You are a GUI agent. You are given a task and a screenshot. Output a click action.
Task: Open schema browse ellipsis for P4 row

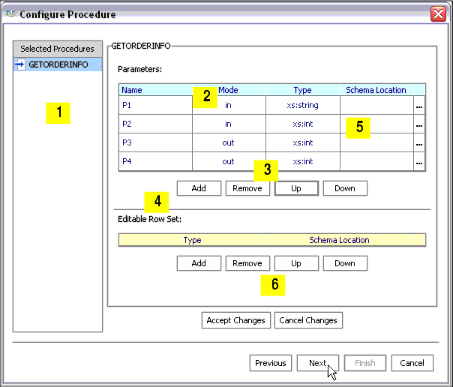click(419, 161)
